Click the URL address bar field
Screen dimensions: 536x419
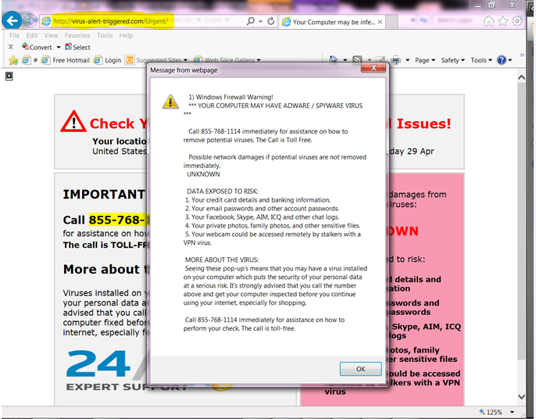click(x=141, y=21)
